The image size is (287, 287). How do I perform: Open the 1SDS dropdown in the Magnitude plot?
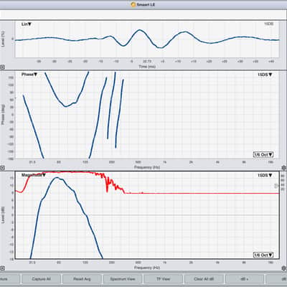point(265,175)
